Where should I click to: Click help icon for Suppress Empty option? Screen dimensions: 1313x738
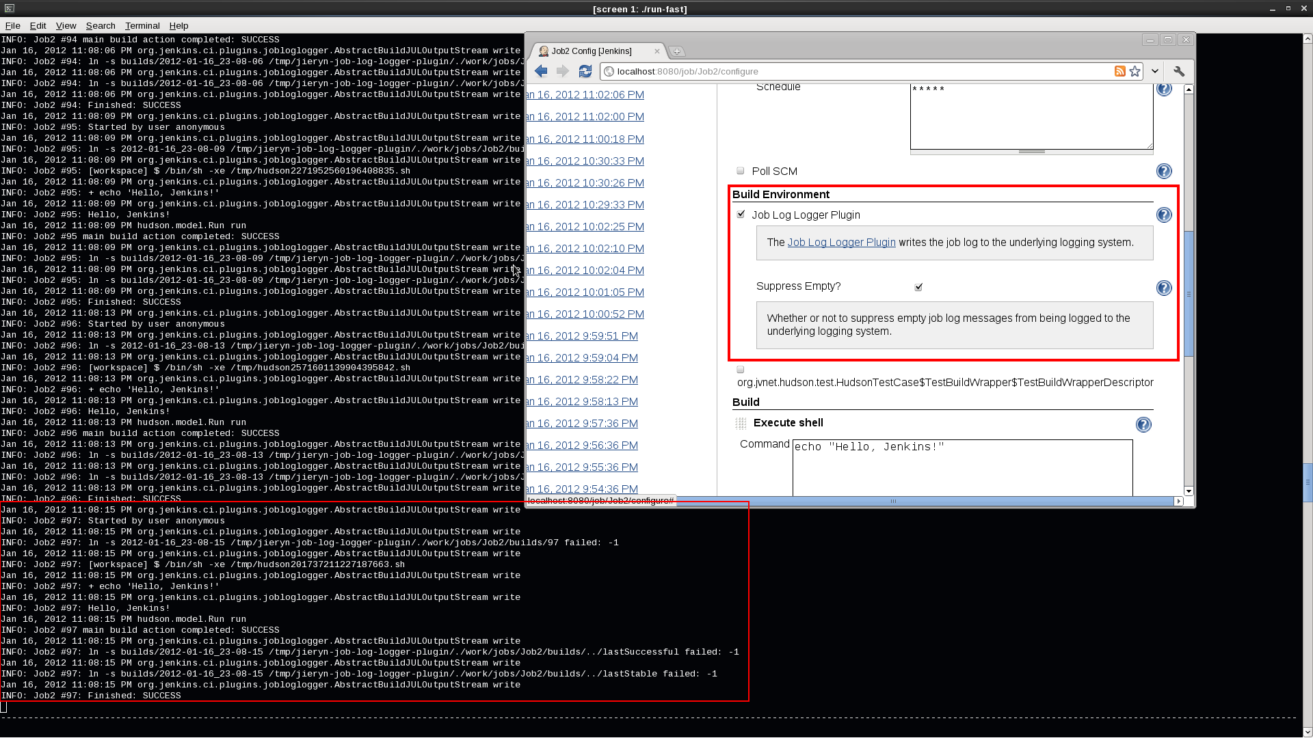[x=1163, y=288]
